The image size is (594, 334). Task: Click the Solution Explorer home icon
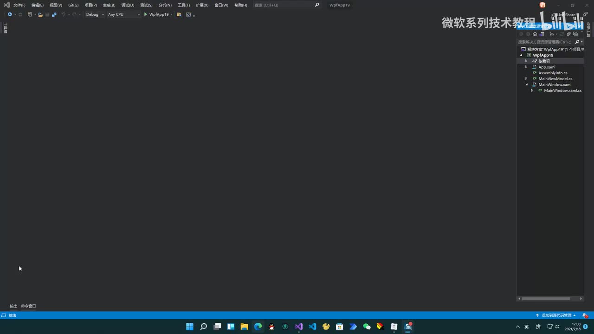click(x=535, y=34)
